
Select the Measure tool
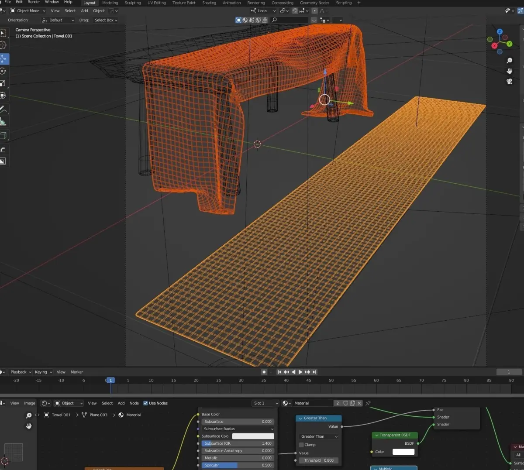pos(3,122)
